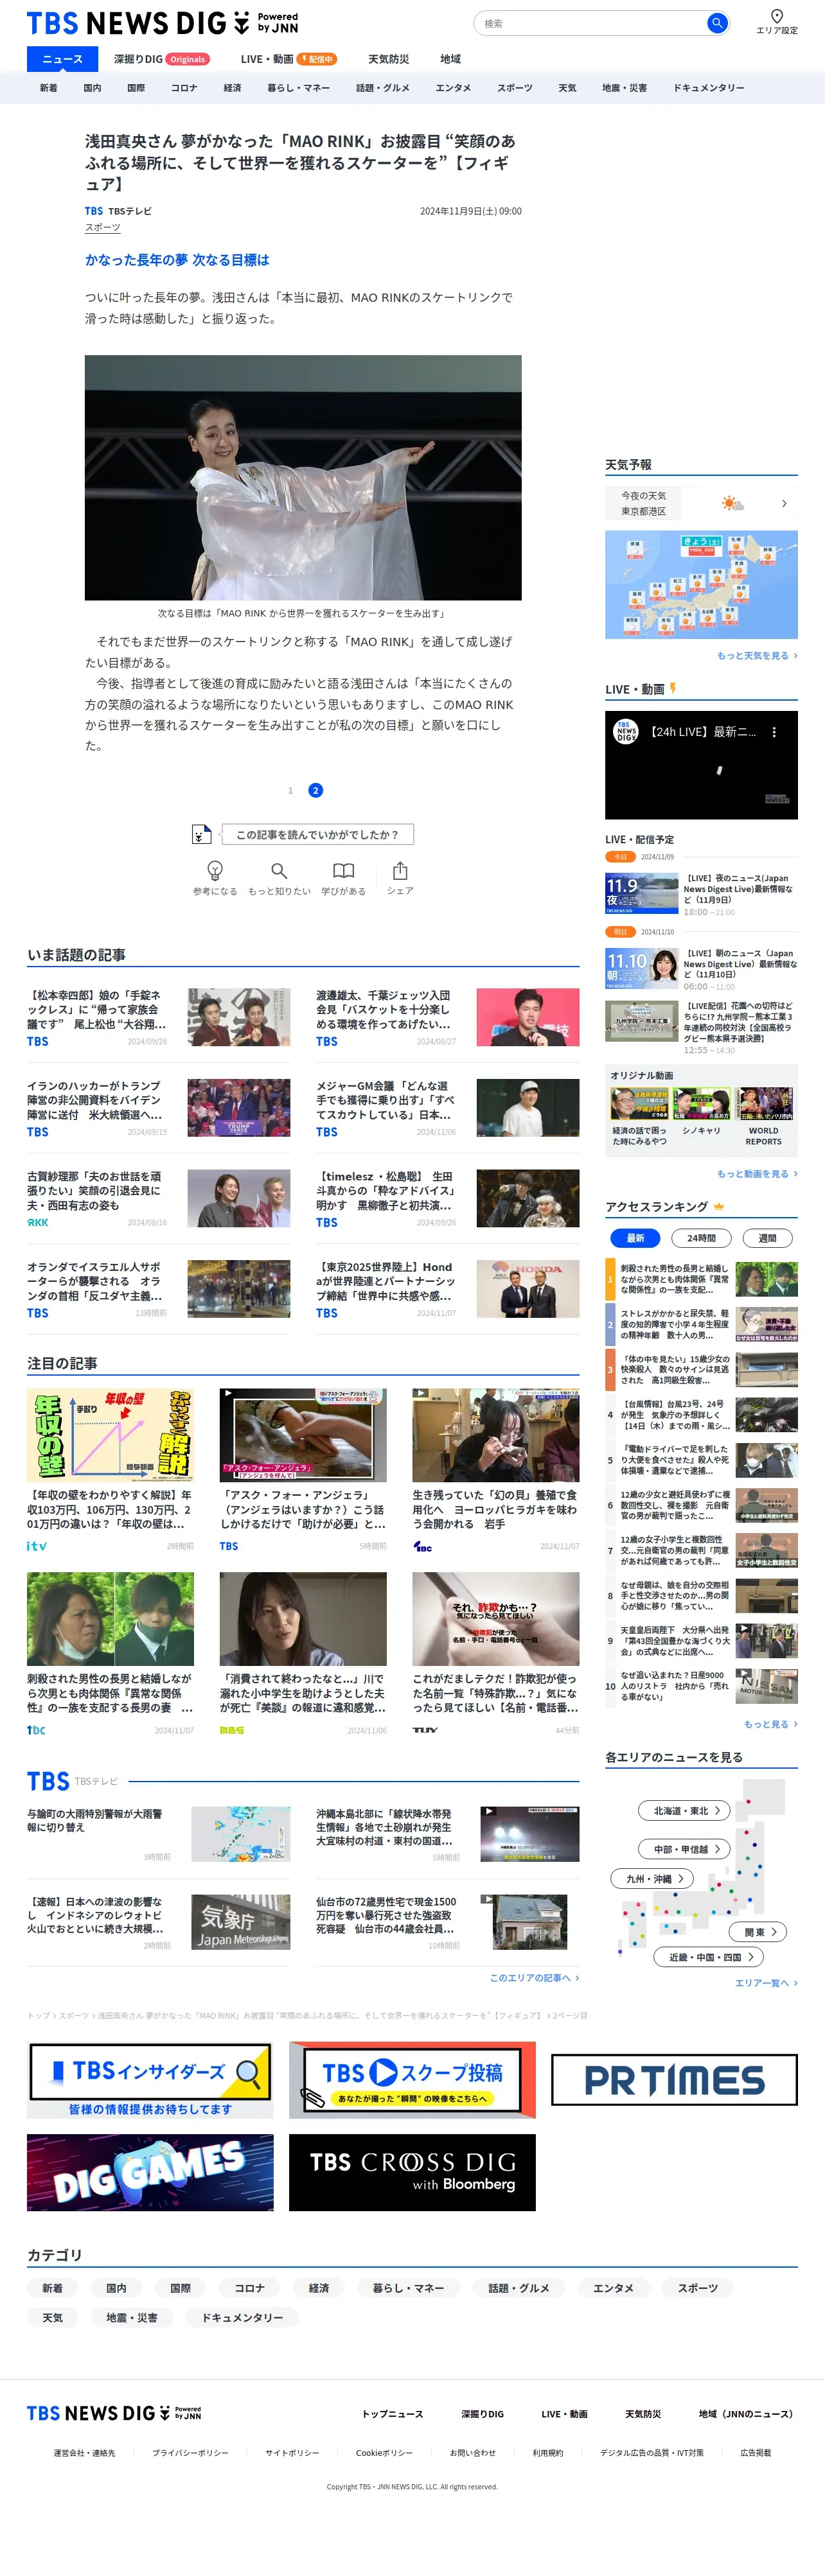The width and height of the screenshot is (825, 2576).
Task: Expand the 今夜の天気 forecast chevron
Action: coord(784,503)
